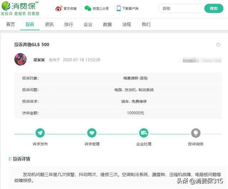This screenshot has width=228, height=189.
Task: Click the complaint detail paragraph about 发动机问题
Action: (x=118, y=177)
